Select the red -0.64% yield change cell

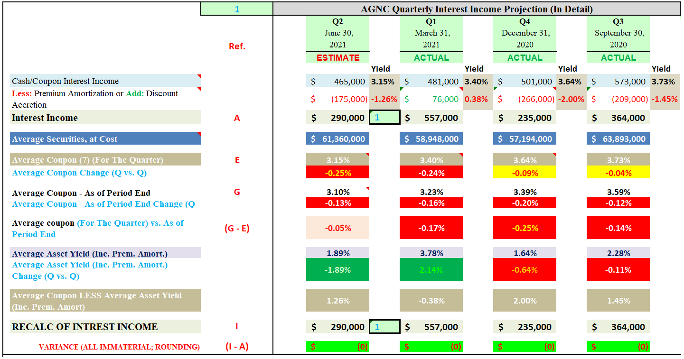[525, 270]
